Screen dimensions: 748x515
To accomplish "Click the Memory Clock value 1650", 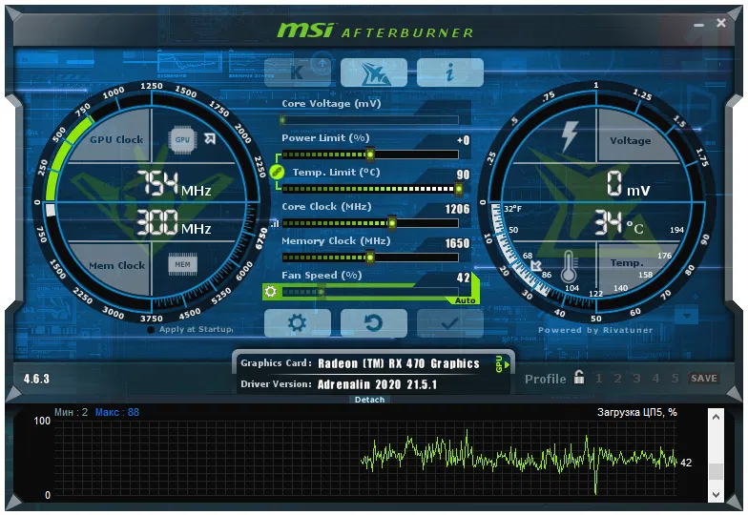I will coord(457,243).
